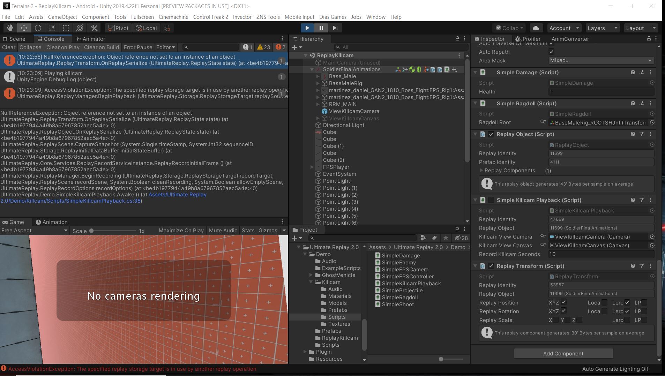Image resolution: width=665 pixels, height=376 pixels.
Task: Disable Replay Transform script checkbox
Action: point(491,266)
